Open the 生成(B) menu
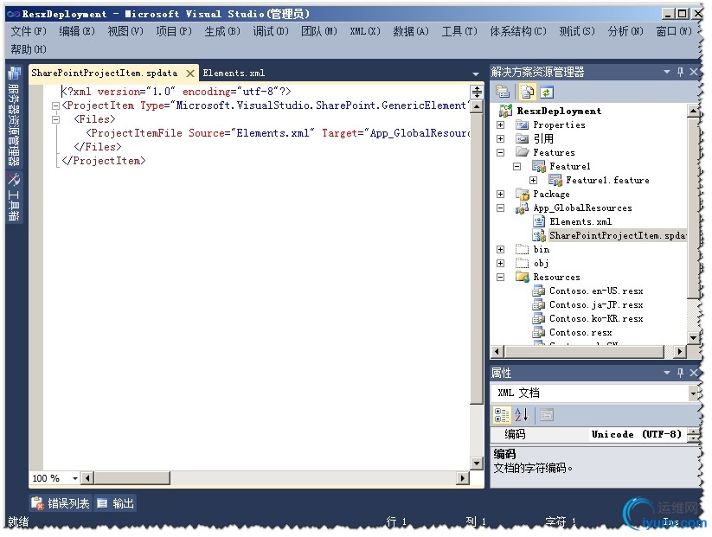 222,31
